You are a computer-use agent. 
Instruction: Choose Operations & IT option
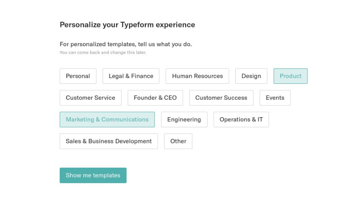point(241,120)
